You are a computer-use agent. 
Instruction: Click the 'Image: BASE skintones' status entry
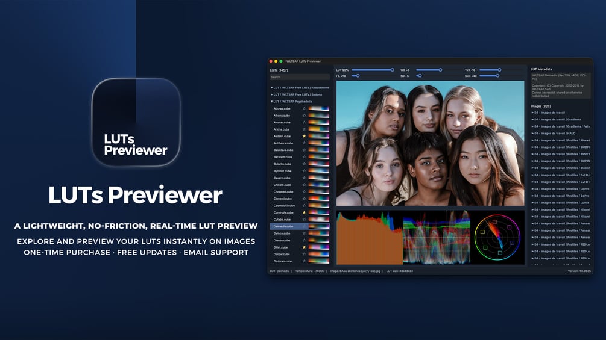click(x=355, y=271)
